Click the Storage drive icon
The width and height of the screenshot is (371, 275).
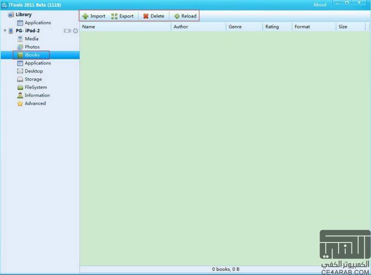pos(20,79)
